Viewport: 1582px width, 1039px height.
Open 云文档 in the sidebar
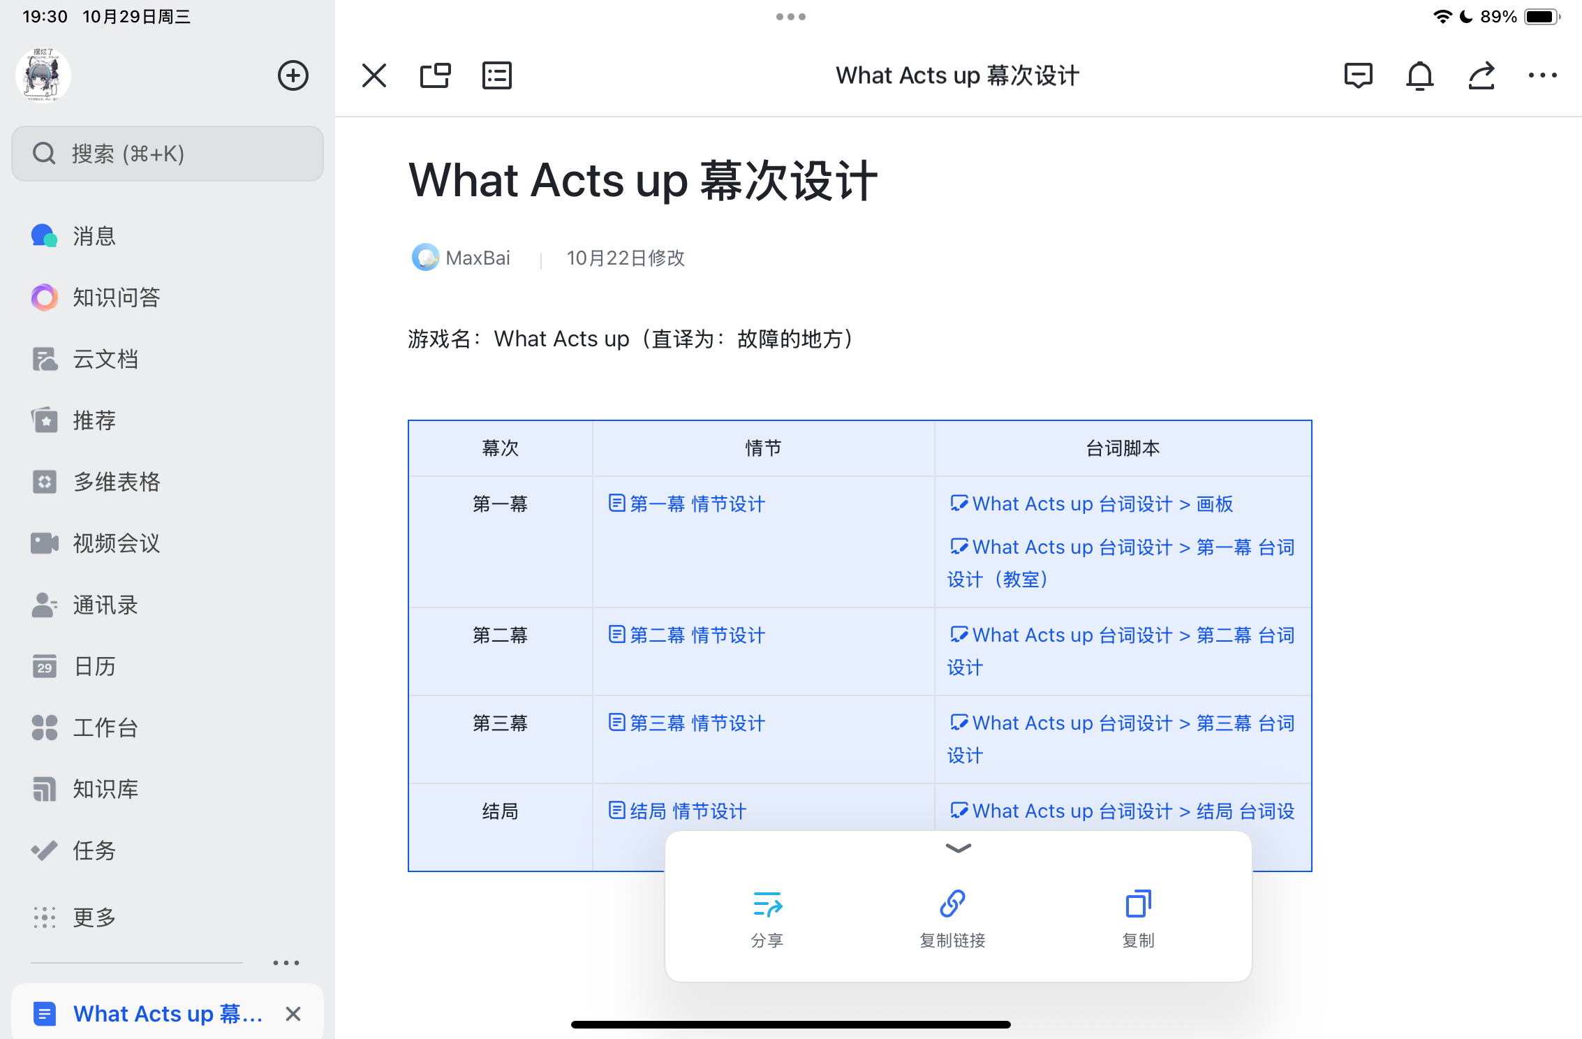tap(105, 359)
